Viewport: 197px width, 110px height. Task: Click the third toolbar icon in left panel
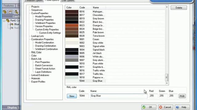[16, 12]
